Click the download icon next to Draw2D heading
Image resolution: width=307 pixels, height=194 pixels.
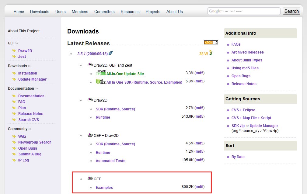click(x=90, y=100)
